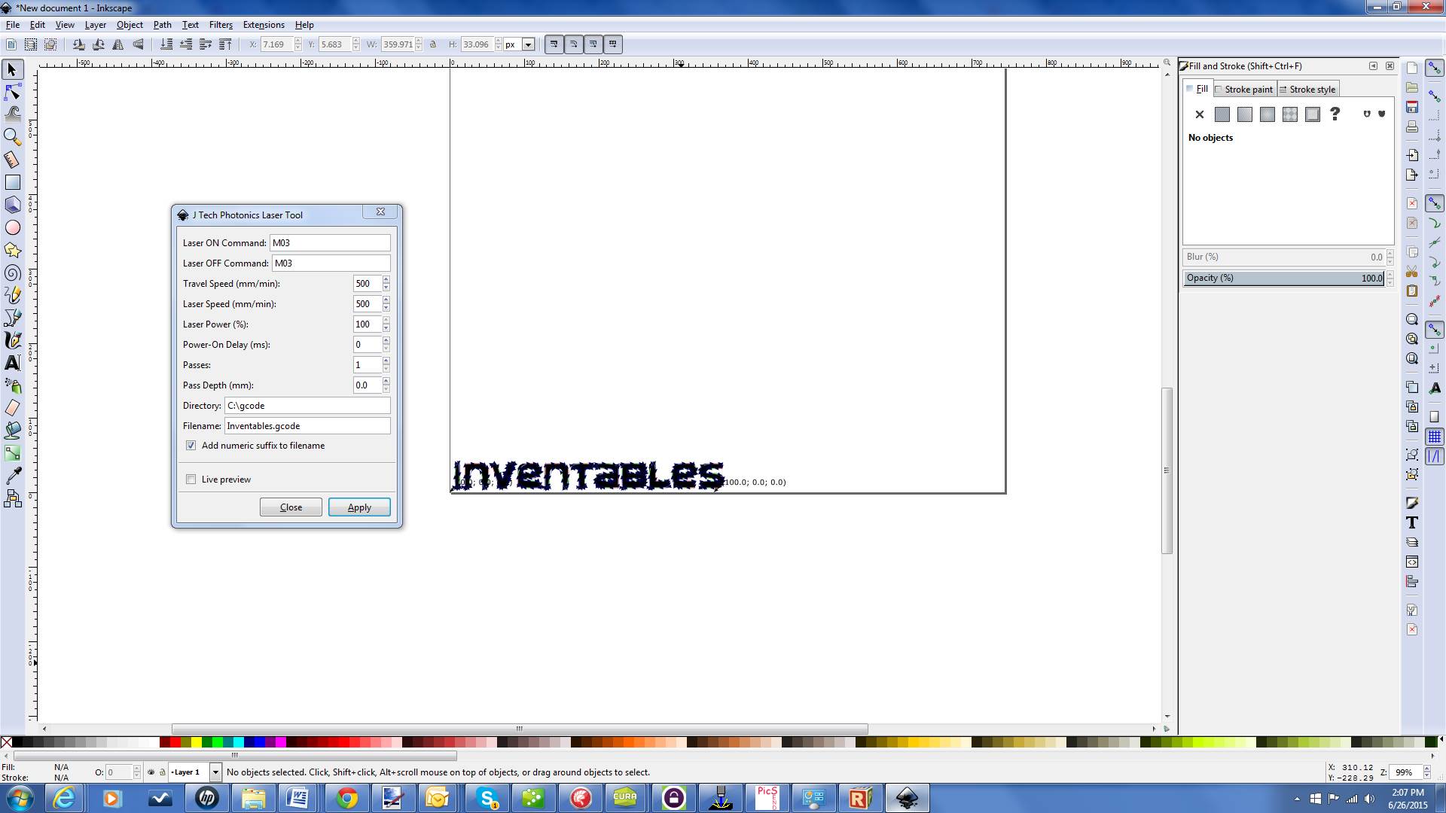This screenshot has height=813, width=1446.
Task: Select the color Dropper tool
Action: [x=13, y=476]
